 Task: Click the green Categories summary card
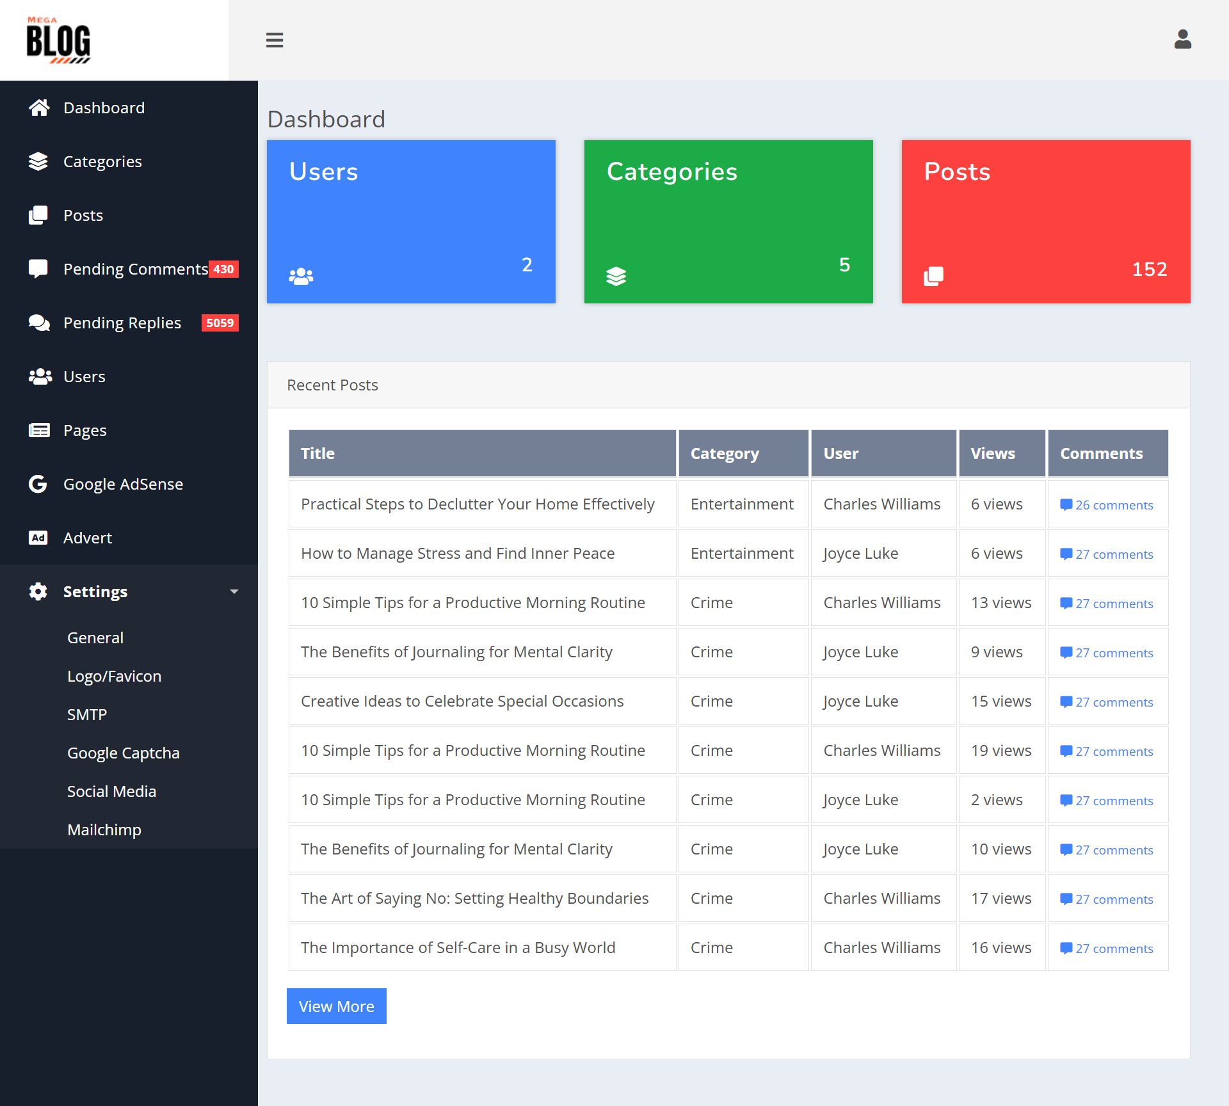click(x=728, y=221)
